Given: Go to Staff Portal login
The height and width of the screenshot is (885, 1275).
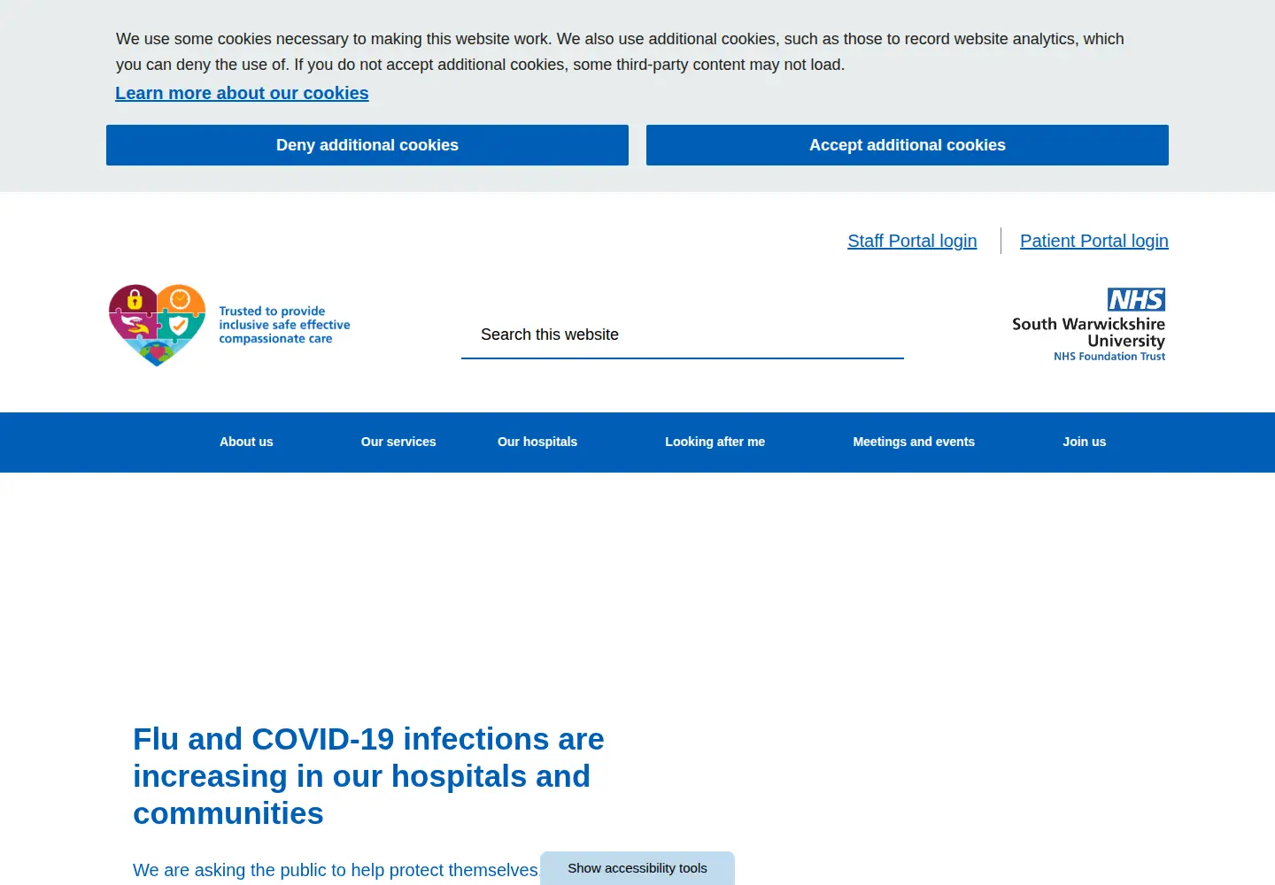Looking at the screenshot, I should tap(912, 241).
